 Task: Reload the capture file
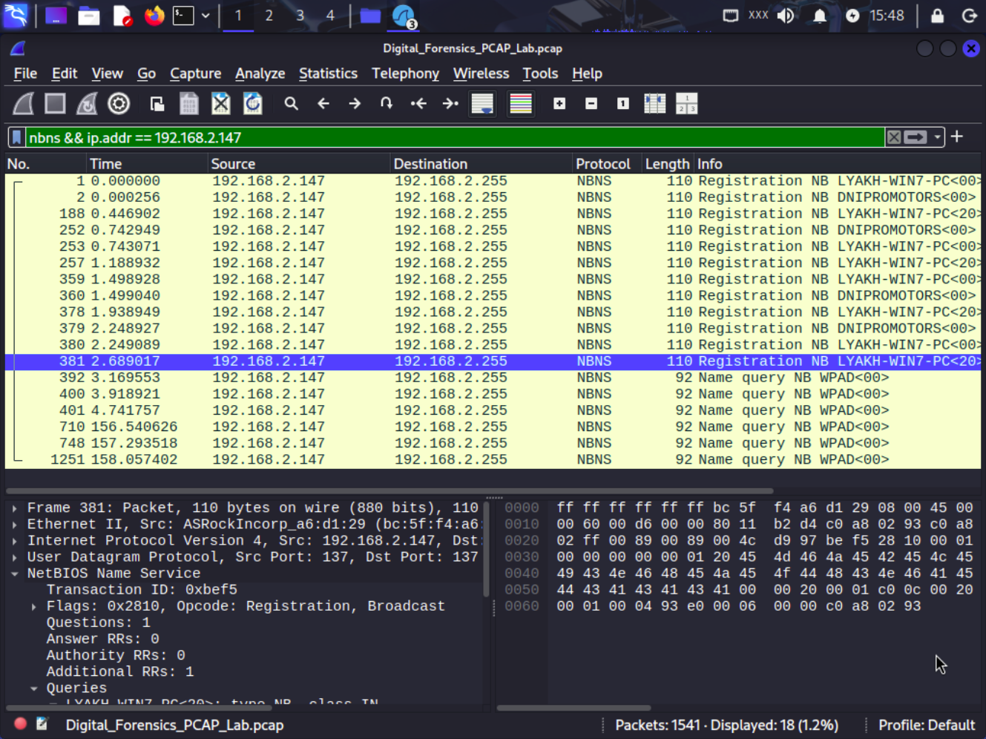[253, 104]
